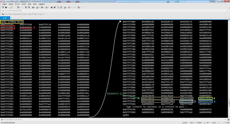This screenshot has height=124, width=230.
Task: Open the 도구(T) menu
Action: (x=24, y=4)
